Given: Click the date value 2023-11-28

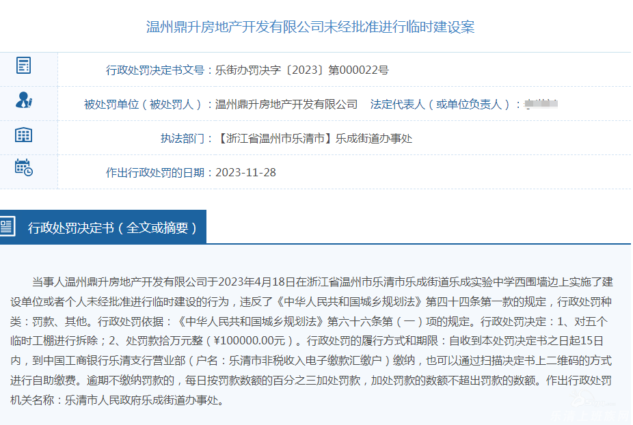Looking at the screenshot, I should (246, 173).
